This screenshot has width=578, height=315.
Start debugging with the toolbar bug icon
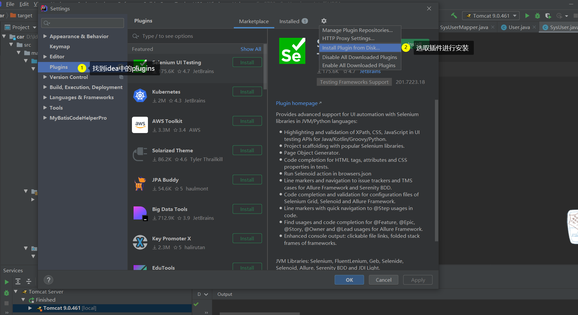tap(538, 16)
